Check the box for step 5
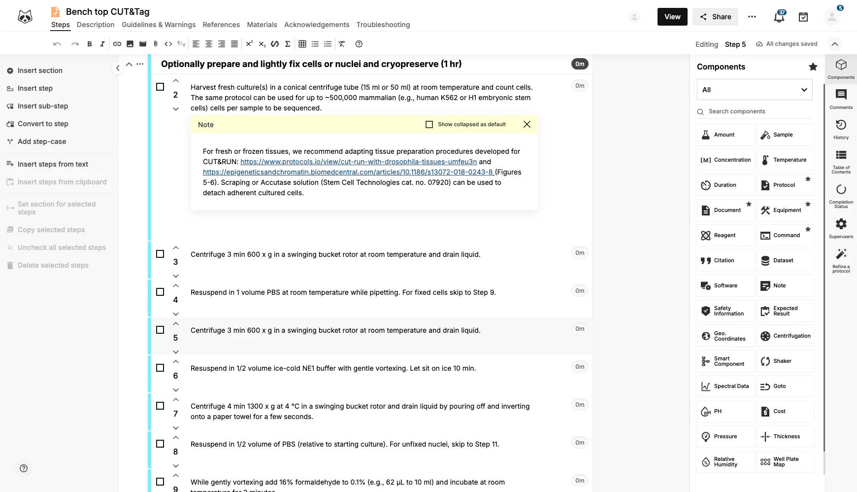857x492 pixels. click(160, 330)
